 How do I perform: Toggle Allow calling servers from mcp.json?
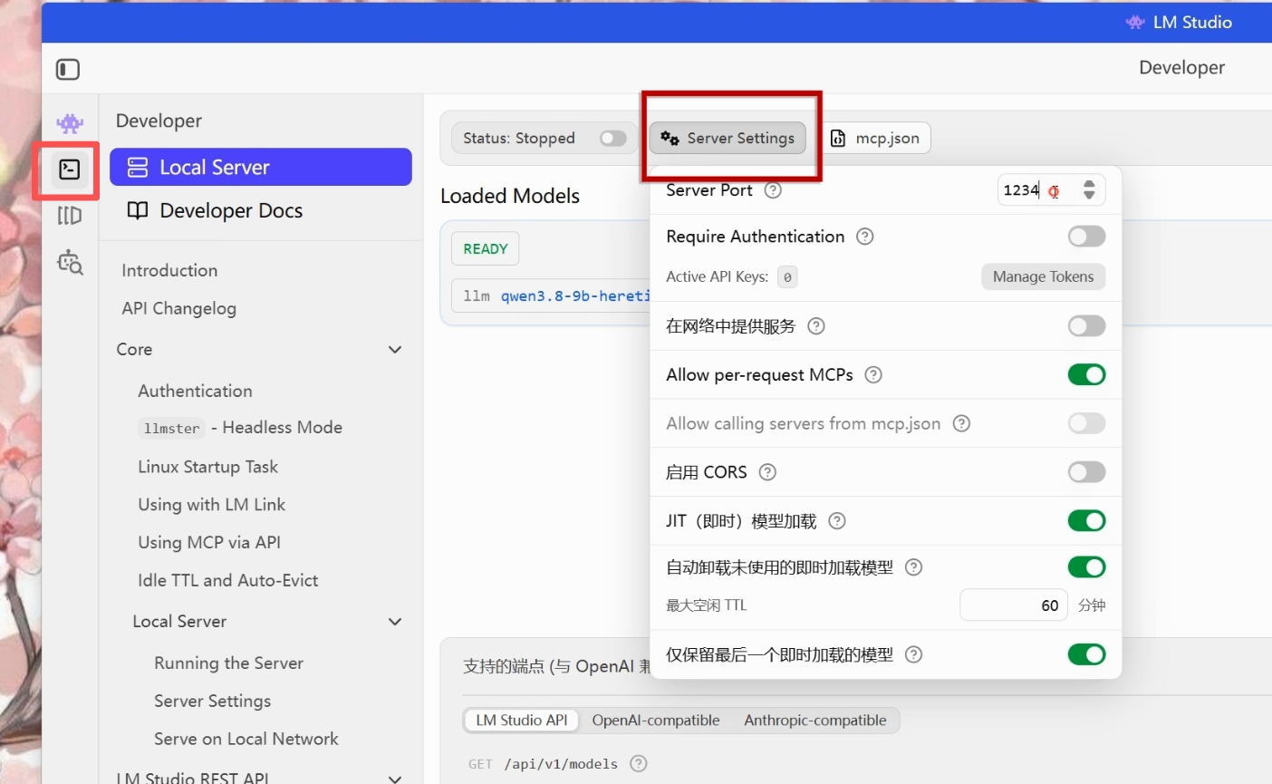click(x=1086, y=423)
